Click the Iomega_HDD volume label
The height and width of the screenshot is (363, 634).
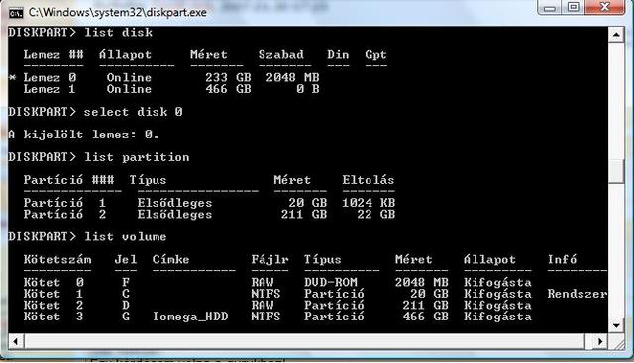click(x=190, y=317)
